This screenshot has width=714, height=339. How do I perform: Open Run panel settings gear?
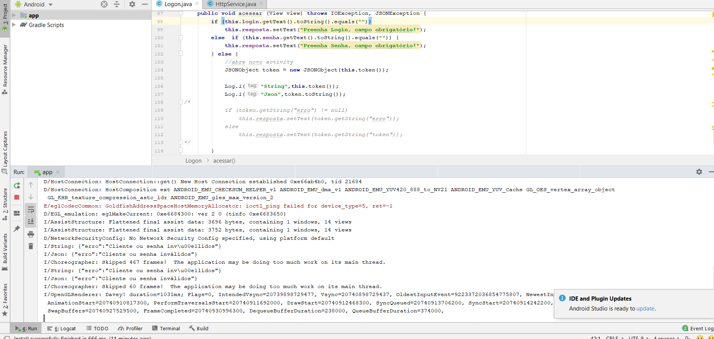[699, 172]
